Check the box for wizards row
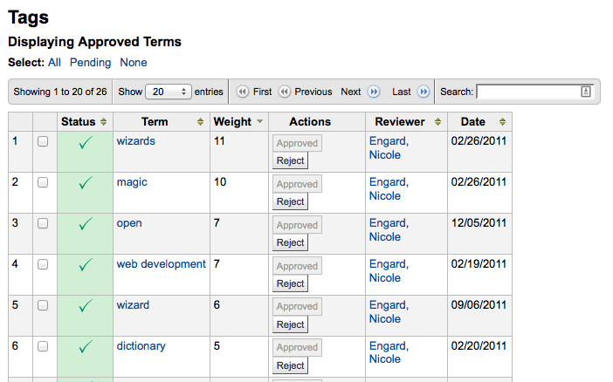Viewport: 613px width, 382px height. [43, 142]
